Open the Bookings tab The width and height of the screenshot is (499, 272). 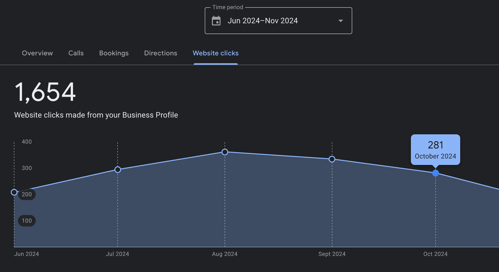[x=114, y=53]
